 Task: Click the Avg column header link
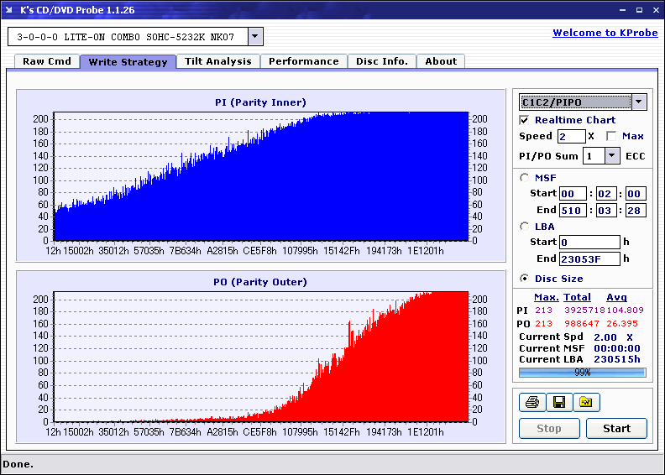pyautogui.click(x=616, y=297)
